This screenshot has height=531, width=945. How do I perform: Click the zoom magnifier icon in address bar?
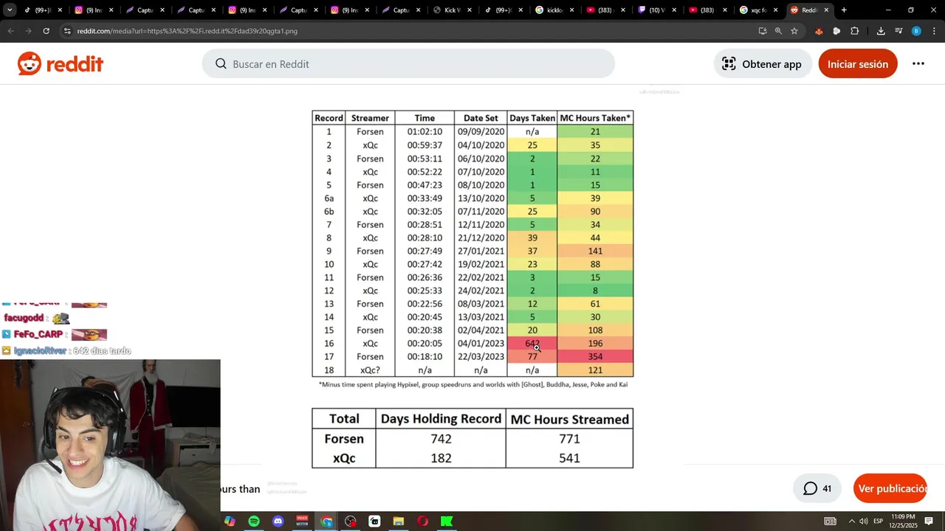click(x=778, y=31)
